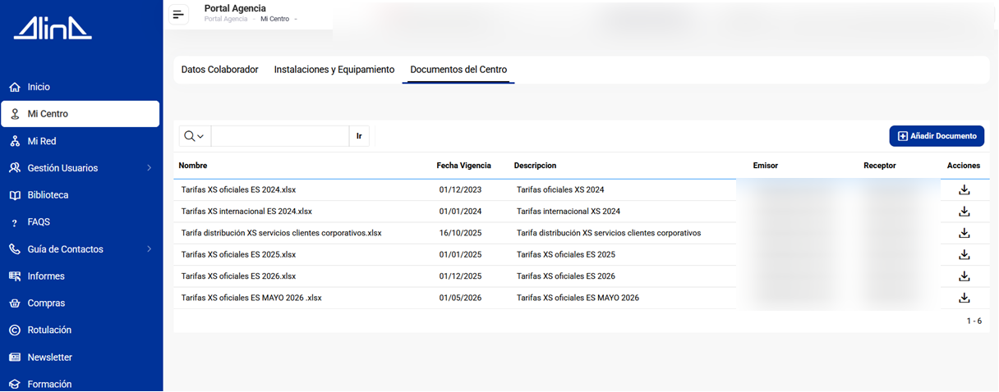Click the Tarifas XS internacional ES 2024.xlsx name
Screen dimensions: 999x392
(246, 212)
